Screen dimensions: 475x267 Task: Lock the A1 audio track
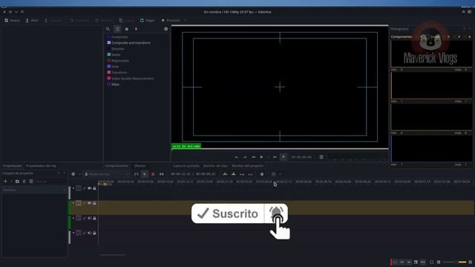tap(94, 218)
